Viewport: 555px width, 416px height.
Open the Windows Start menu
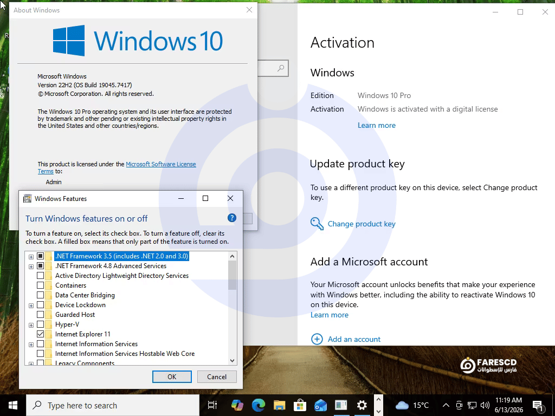point(13,405)
